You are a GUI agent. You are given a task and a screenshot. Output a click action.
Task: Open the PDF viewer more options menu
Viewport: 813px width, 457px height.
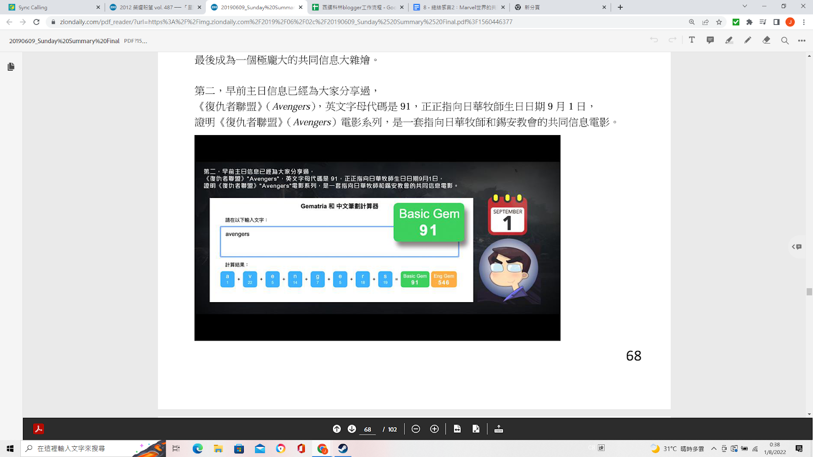[x=802, y=41]
